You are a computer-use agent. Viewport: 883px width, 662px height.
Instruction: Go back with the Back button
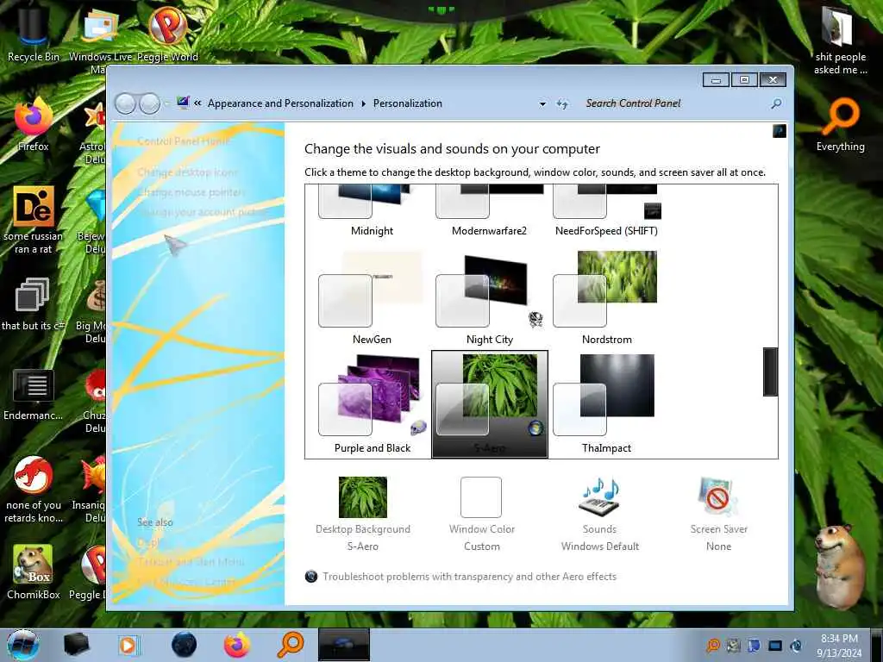click(x=125, y=103)
